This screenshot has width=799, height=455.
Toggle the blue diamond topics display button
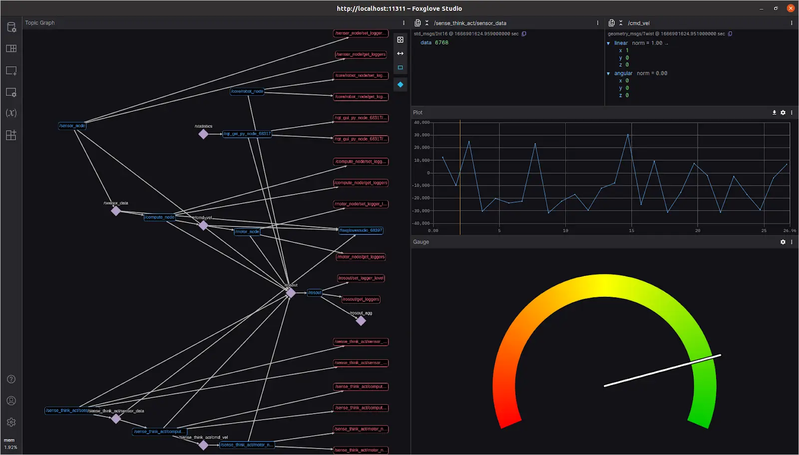[400, 85]
